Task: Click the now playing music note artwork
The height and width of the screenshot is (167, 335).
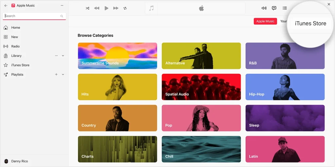Action: click(x=151, y=8)
